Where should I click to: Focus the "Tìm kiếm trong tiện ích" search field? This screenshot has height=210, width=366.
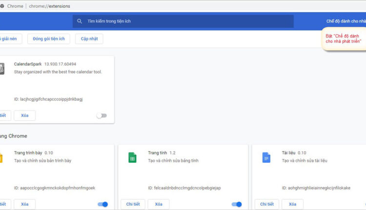coord(185,21)
